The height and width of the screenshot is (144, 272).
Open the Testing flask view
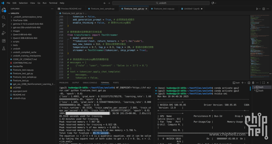click(4, 48)
